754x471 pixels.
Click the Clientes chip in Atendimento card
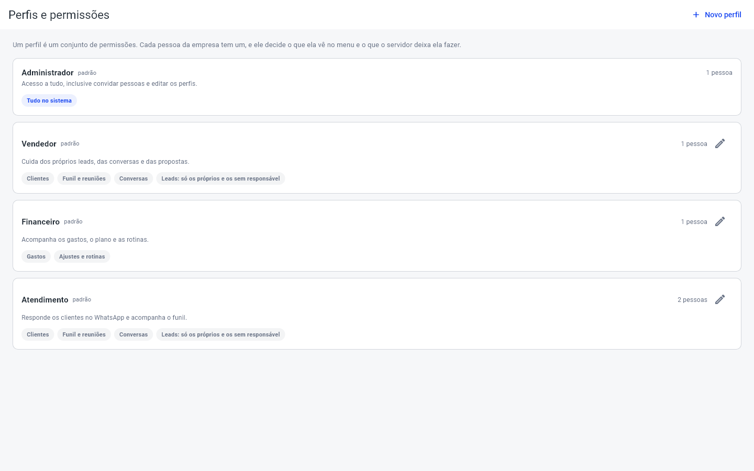38,334
